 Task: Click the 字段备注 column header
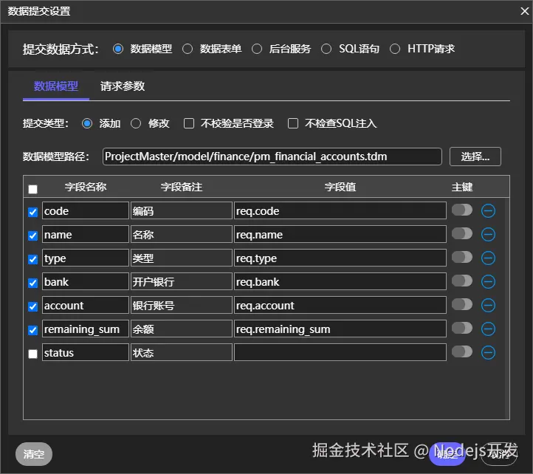click(x=182, y=187)
